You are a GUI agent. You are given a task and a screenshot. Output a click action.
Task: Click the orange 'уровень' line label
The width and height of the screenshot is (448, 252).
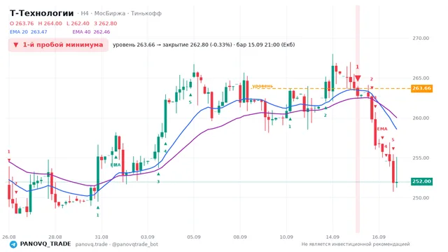click(x=262, y=86)
